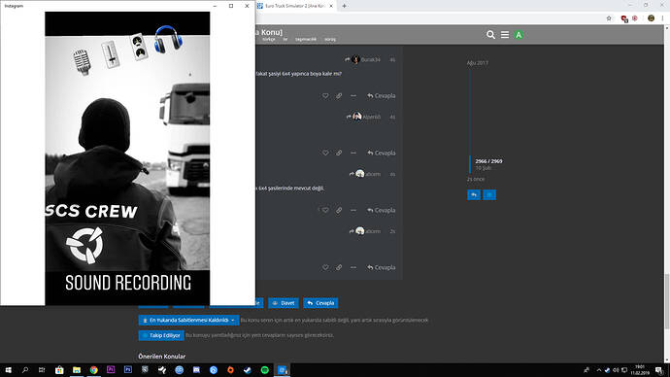The image size is (670, 377).
Task: Like the last post in the thread
Action: 325,267
